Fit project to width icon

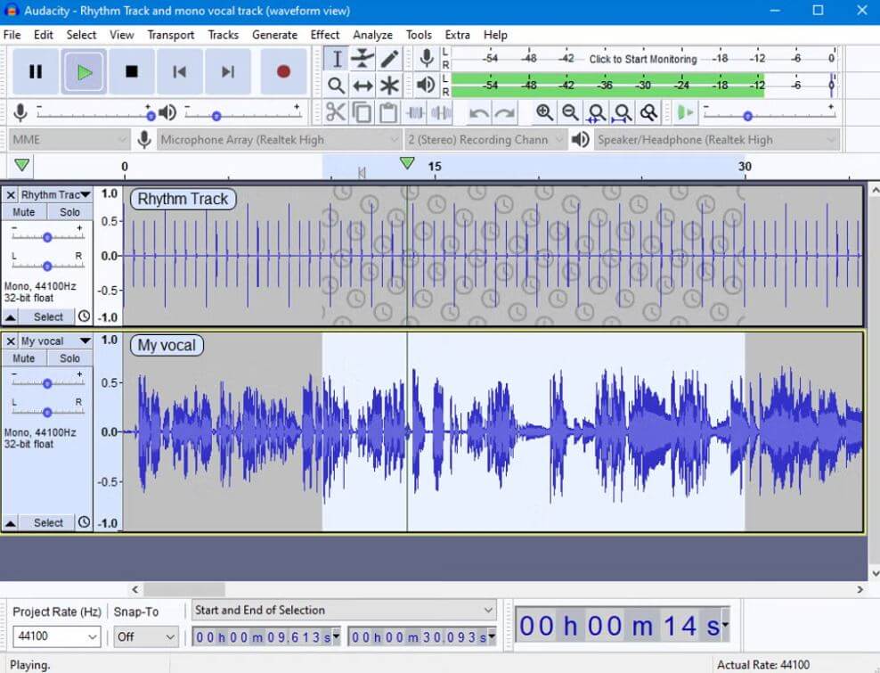623,112
